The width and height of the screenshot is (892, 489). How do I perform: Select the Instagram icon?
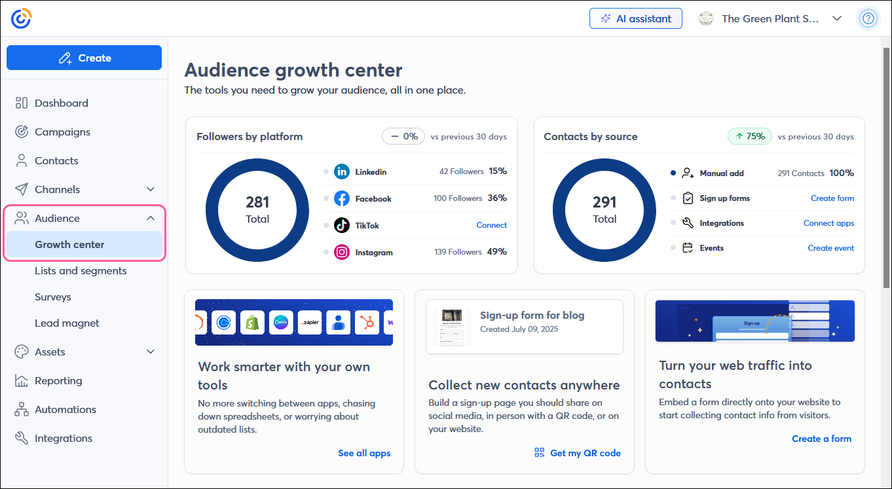[x=341, y=251]
